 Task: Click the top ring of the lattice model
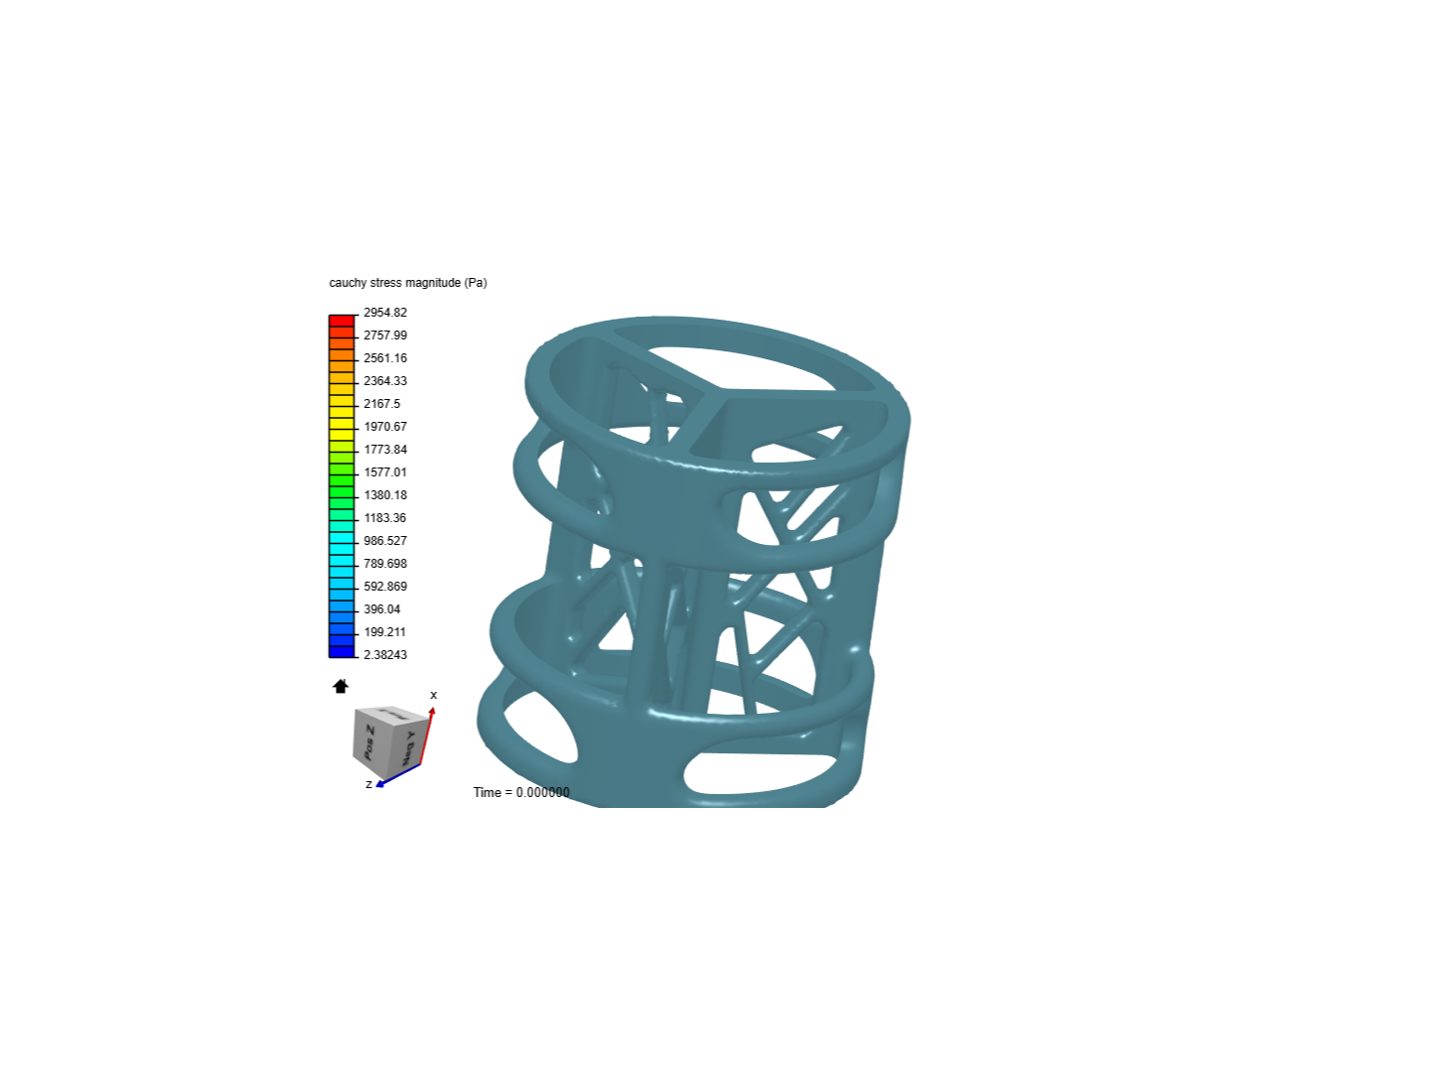pos(717,397)
